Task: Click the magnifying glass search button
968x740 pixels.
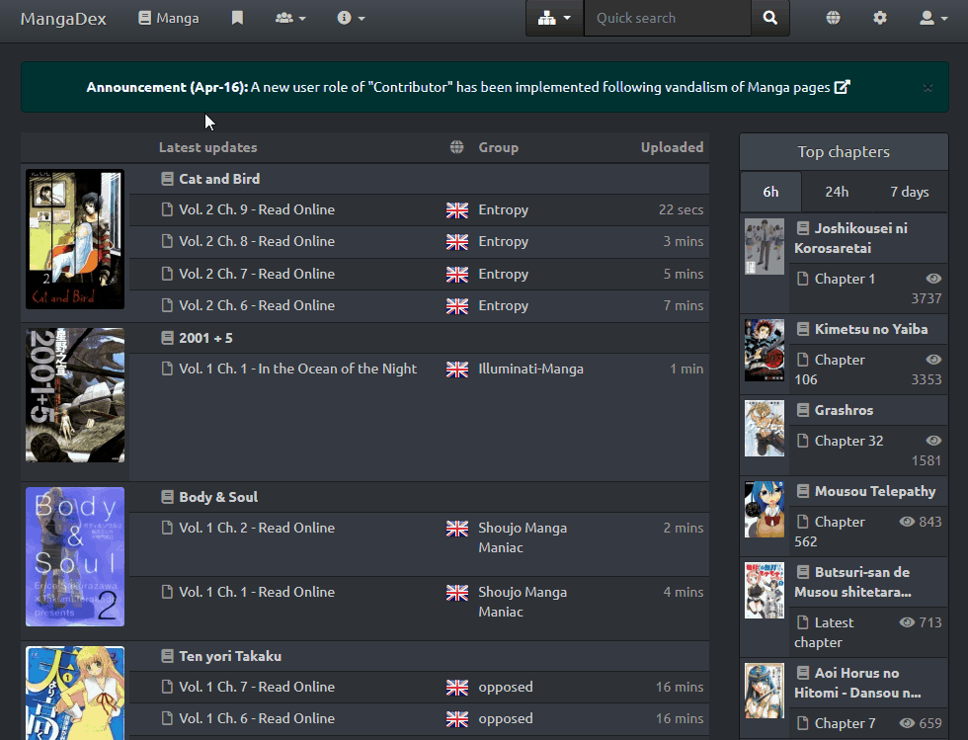Action: click(x=770, y=18)
